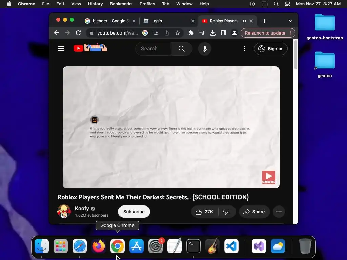The height and width of the screenshot is (260, 347).
Task: Click the Koofy channel avatar
Action: pyautogui.click(x=64, y=211)
